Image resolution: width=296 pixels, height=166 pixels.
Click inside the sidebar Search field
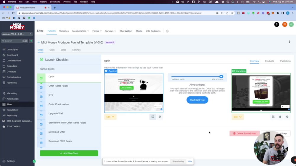(14, 41)
